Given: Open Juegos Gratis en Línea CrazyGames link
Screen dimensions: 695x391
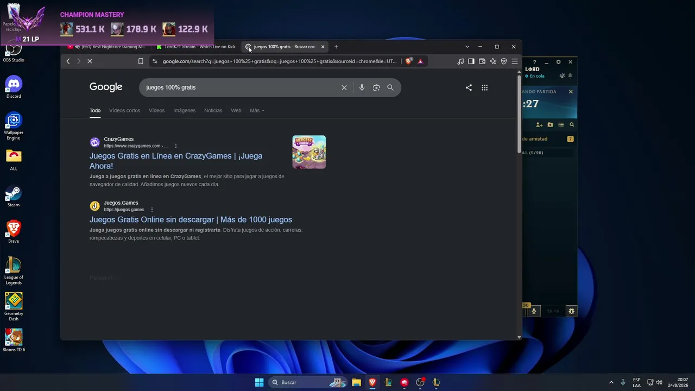Looking at the screenshot, I should 176,161.
